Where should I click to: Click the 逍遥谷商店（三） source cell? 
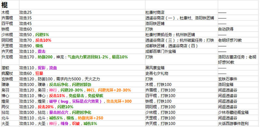point(182,40)
